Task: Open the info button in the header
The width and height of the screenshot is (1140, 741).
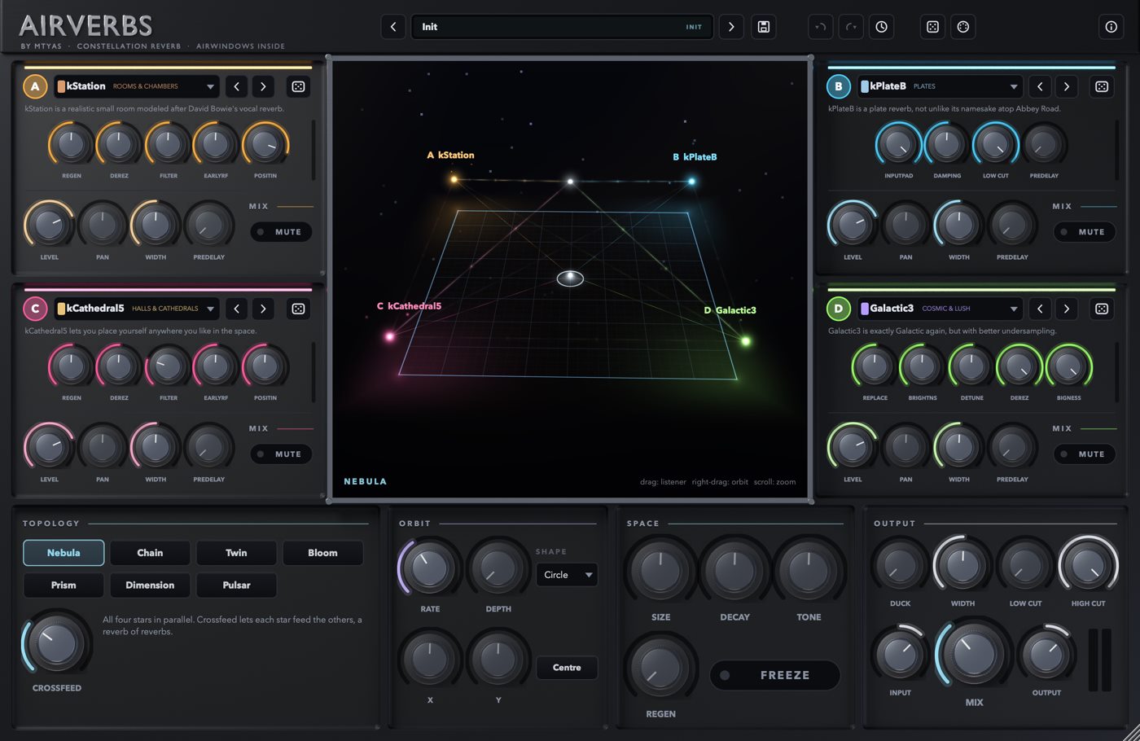Action: click(1111, 27)
